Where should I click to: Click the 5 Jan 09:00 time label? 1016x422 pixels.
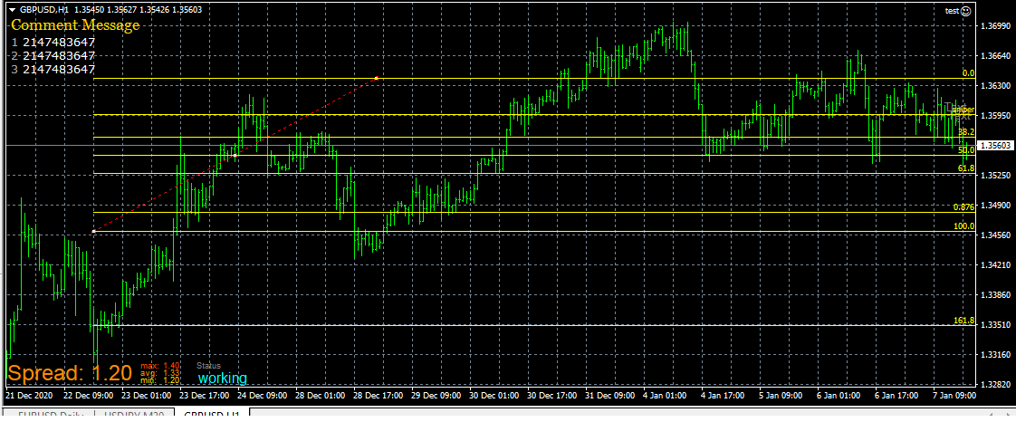click(781, 396)
